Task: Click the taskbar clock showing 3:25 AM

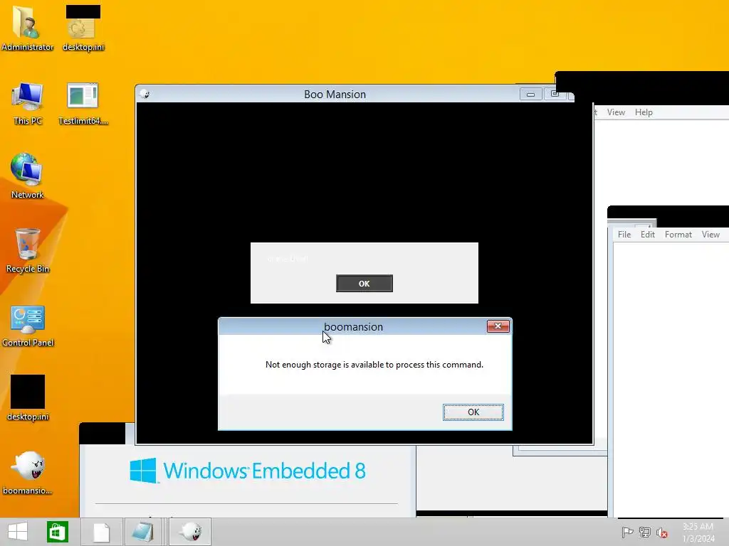Action: pos(698,532)
